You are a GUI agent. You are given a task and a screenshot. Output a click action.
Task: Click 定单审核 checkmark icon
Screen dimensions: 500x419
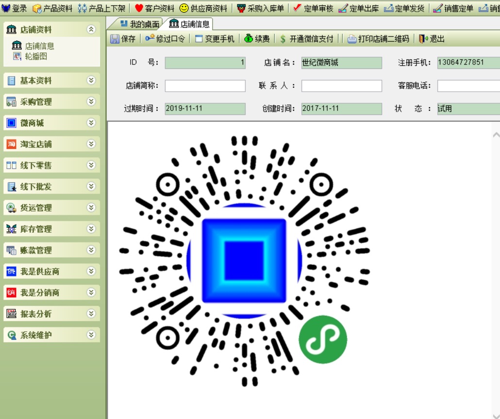pyautogui.click(x=297, y=8)
